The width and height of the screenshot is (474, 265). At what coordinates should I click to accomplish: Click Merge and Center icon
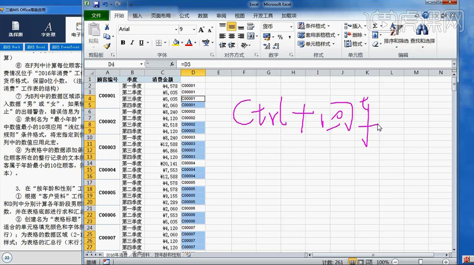[x=251, y=36]
